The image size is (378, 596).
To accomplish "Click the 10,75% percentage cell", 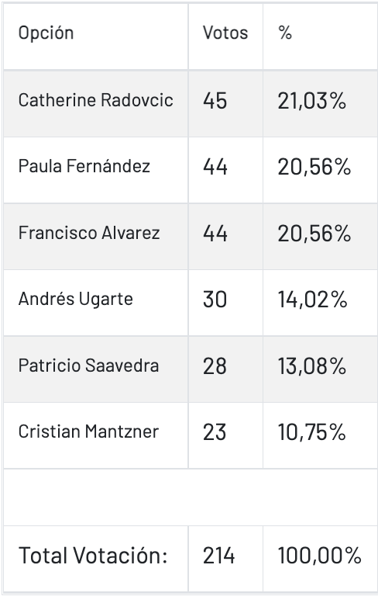I will [312, 432].
